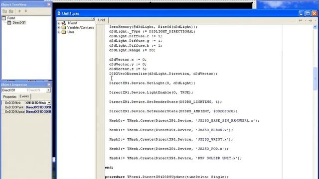This screenshot has width=319, height=179.
Task: Click the Unit1.pas document icon in title bar
Action: coord(59,13)
